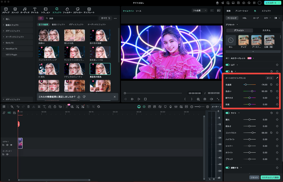Click thumbs-up on search feedback bar

pos(79,97)
